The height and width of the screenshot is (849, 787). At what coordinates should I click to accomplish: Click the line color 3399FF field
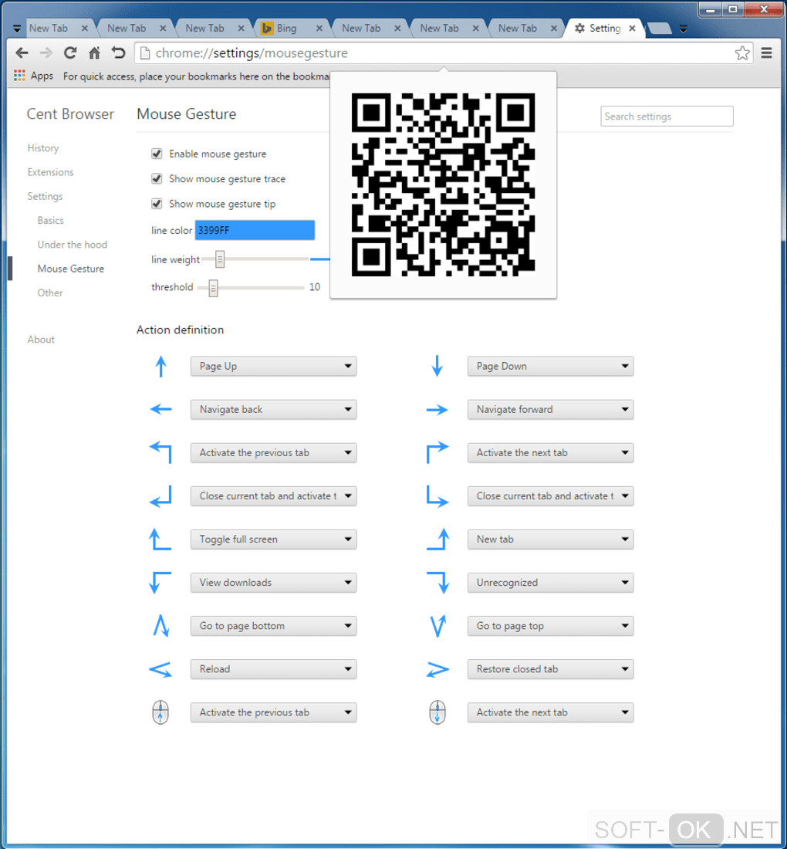tap(255, 230)
